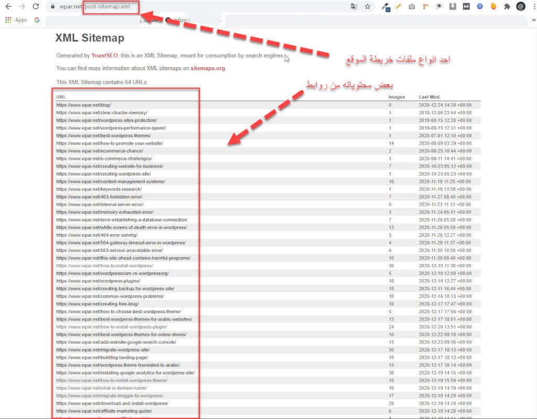Image resolution: width=537 pixels, height=419 pixels.
Task: Open the camera screenshot extension
Action: [x=412, y=6]
